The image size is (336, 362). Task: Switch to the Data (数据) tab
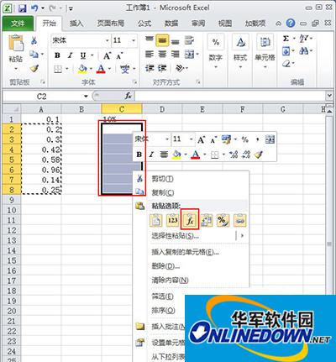point(171,24)
